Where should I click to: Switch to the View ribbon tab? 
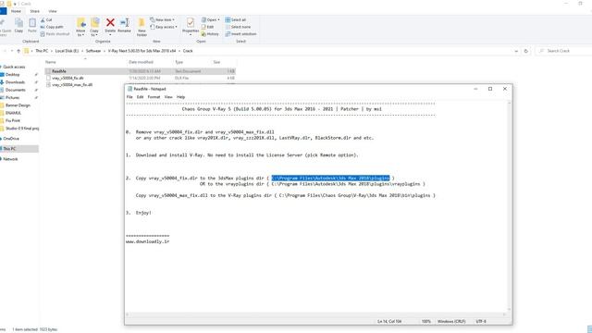coord(53,11)
